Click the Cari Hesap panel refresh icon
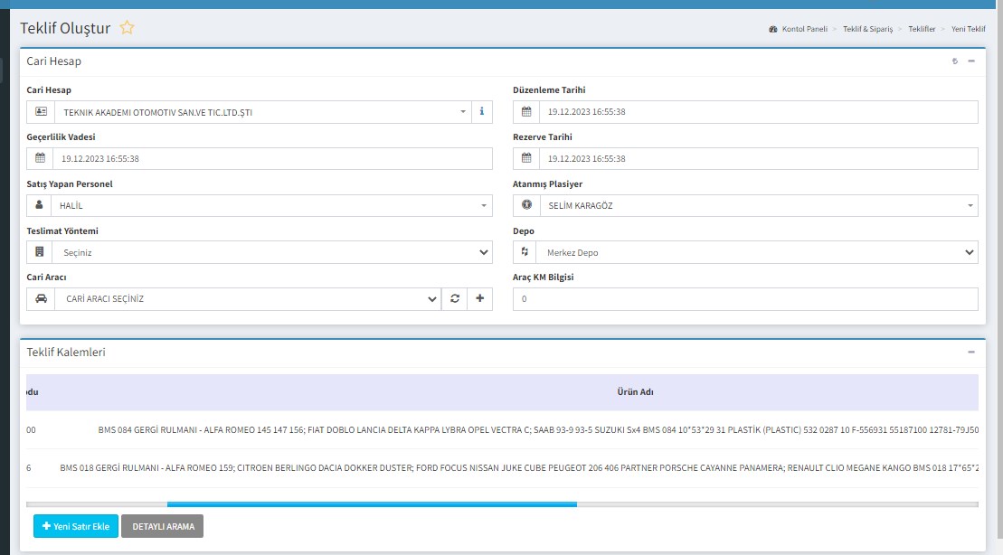Screen dimensions: 1003x555 pos(954,61)
